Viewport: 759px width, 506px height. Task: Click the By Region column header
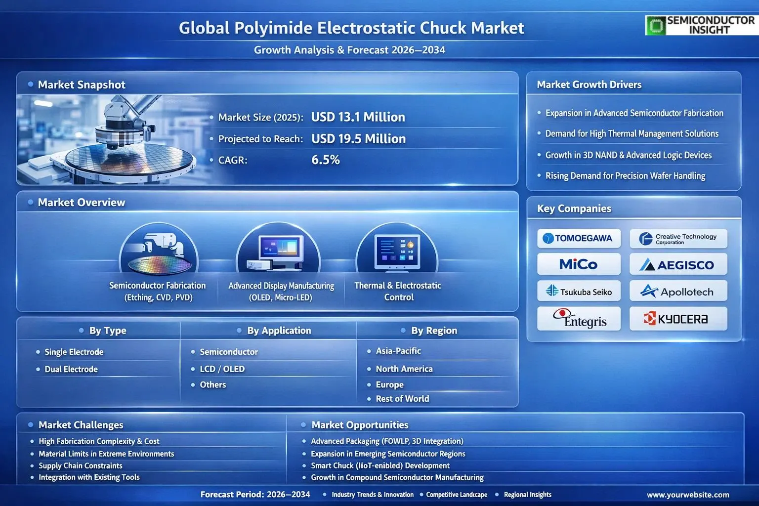(x=434, y=331)
